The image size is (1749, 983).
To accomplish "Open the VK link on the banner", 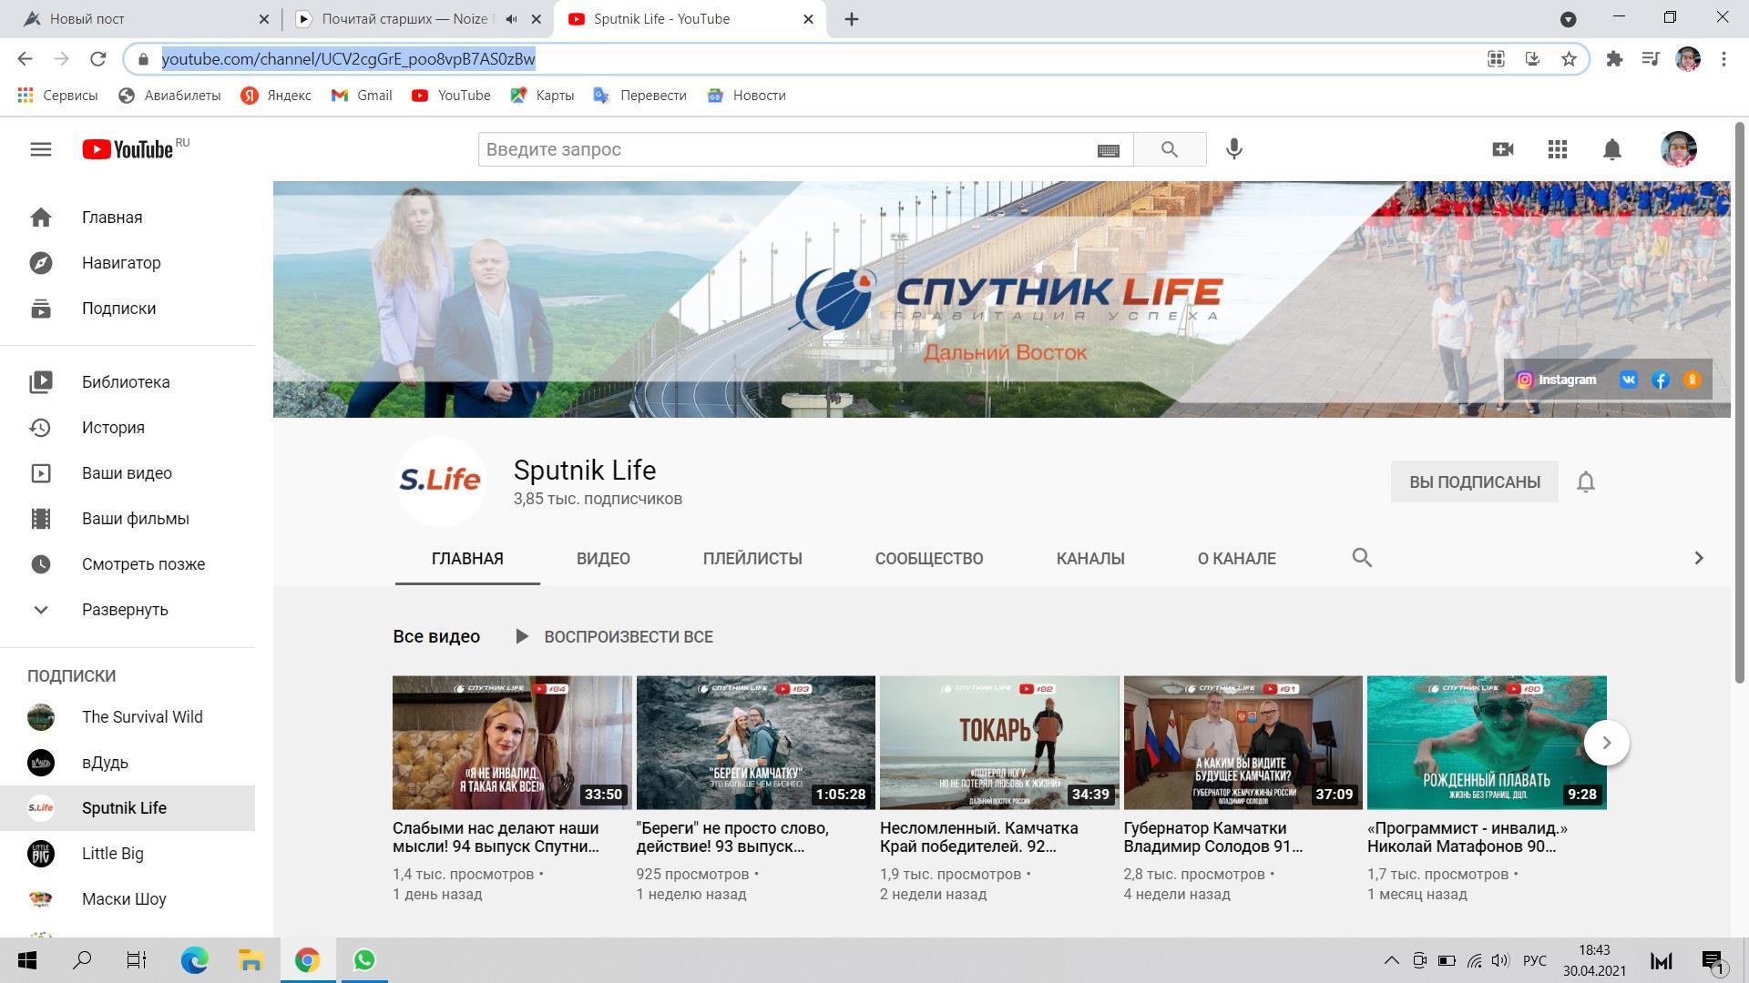I will coord(1628,380).
